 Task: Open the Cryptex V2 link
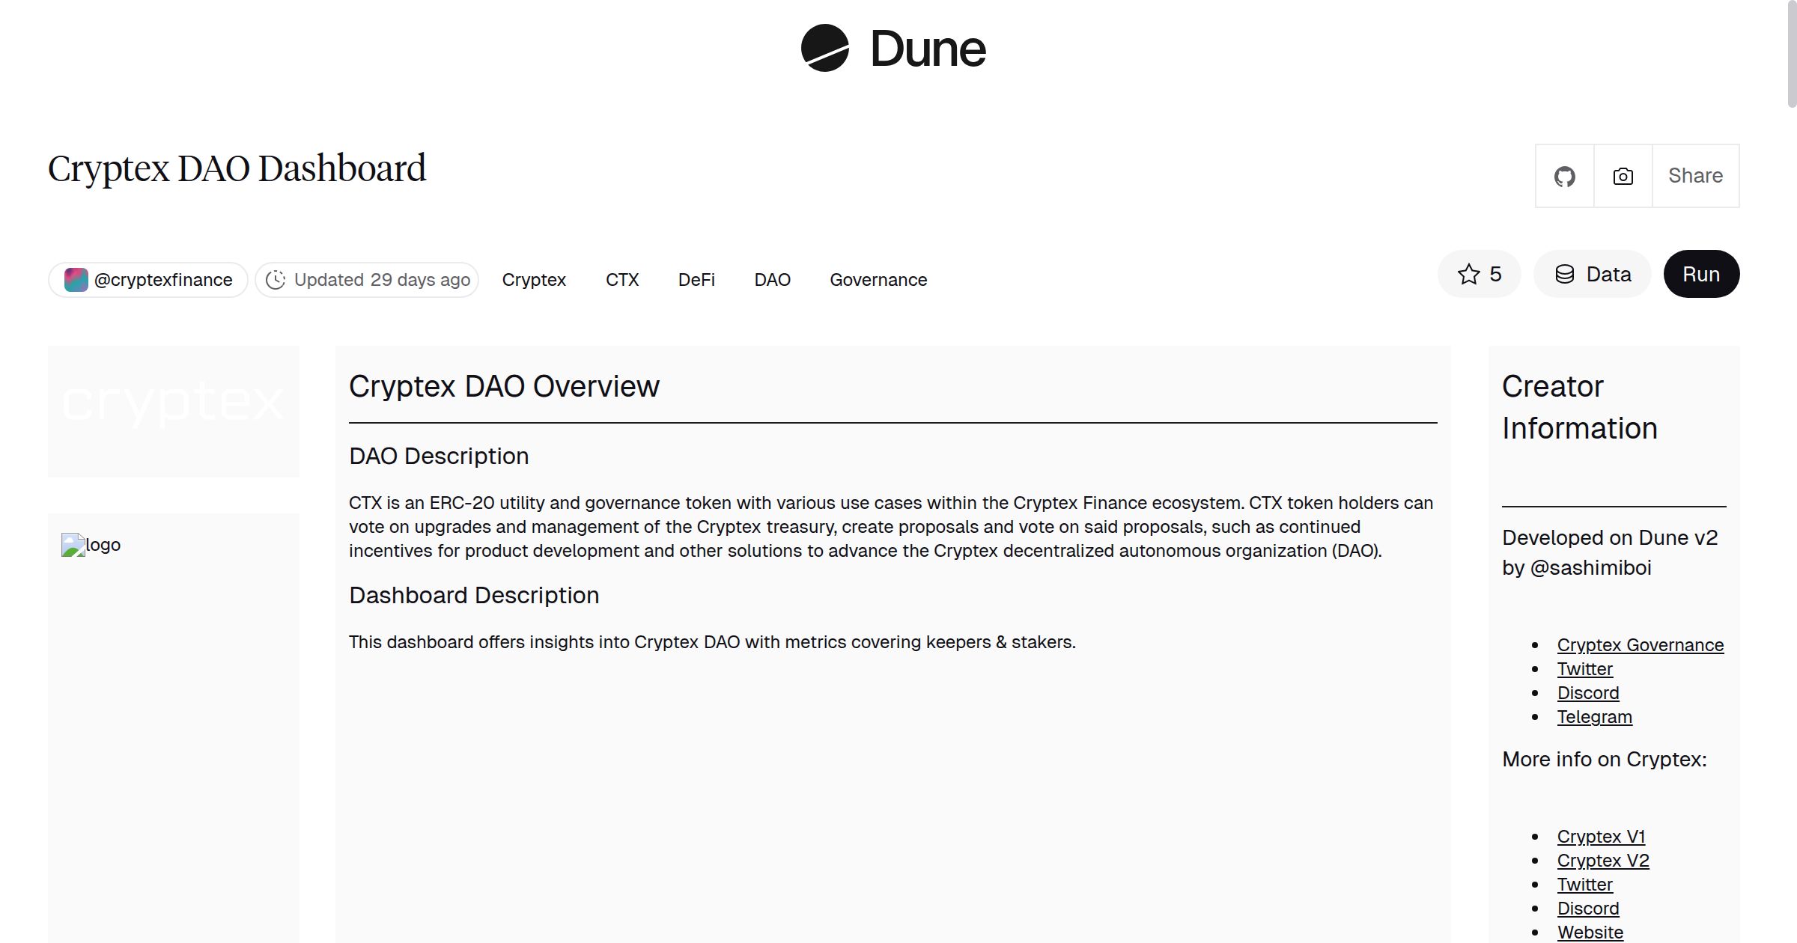[1602, 861]
